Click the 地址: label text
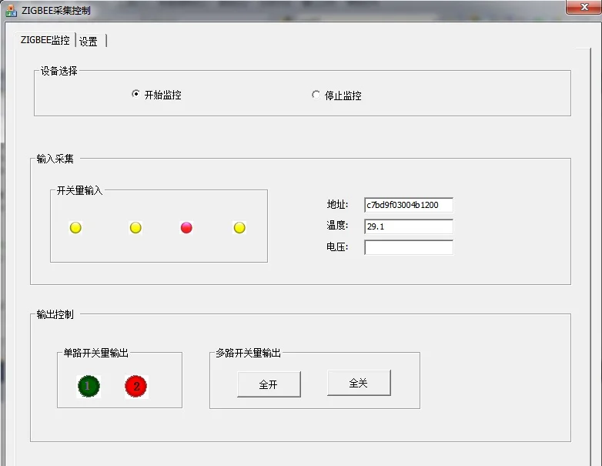 coord(337,205)
